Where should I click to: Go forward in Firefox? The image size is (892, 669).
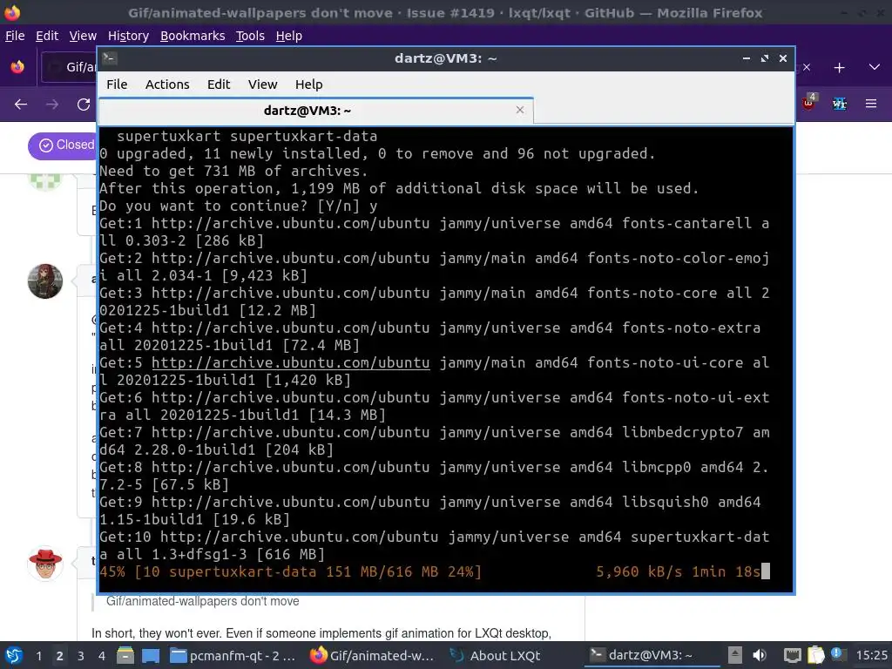[x=52, y=105]
